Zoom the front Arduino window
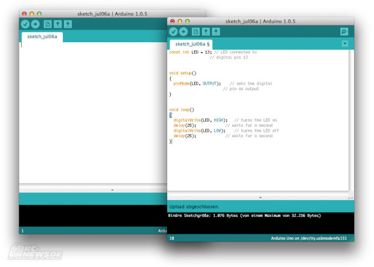 click(188, 21)
